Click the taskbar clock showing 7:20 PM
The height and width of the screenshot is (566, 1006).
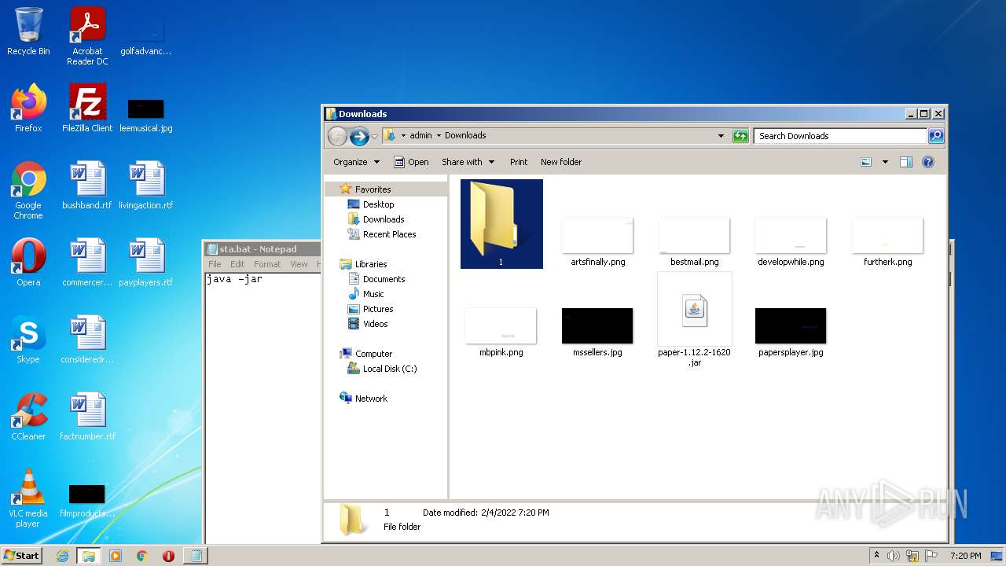966,556
